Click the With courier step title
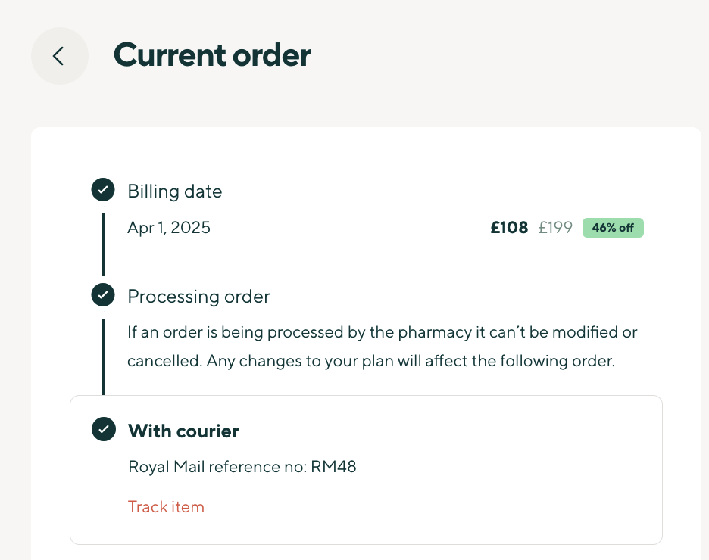Screen dimensions: 709x560 [183, 431]
